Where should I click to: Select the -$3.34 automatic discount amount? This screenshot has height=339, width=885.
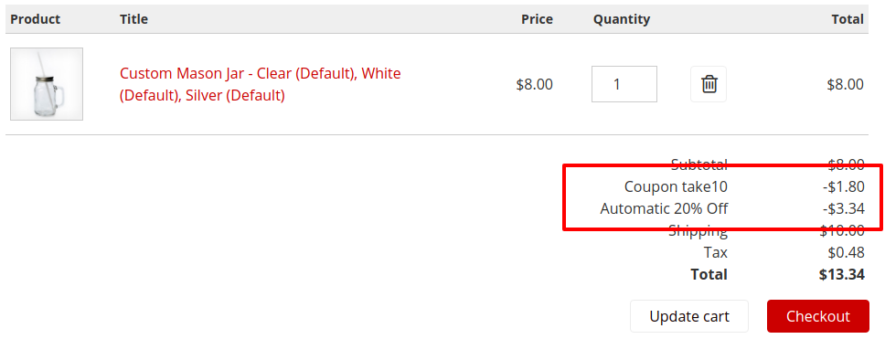click(843, 208)
